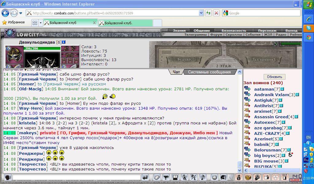Open info icon next to Дванульодиндва

pos(64,42)
